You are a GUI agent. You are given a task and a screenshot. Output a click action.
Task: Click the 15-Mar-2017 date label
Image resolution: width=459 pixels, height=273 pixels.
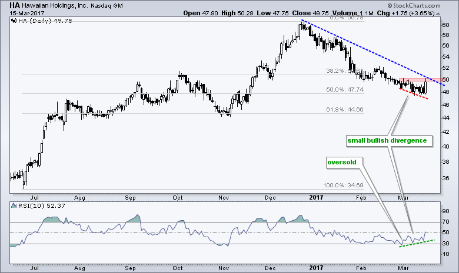pos(26,13)
